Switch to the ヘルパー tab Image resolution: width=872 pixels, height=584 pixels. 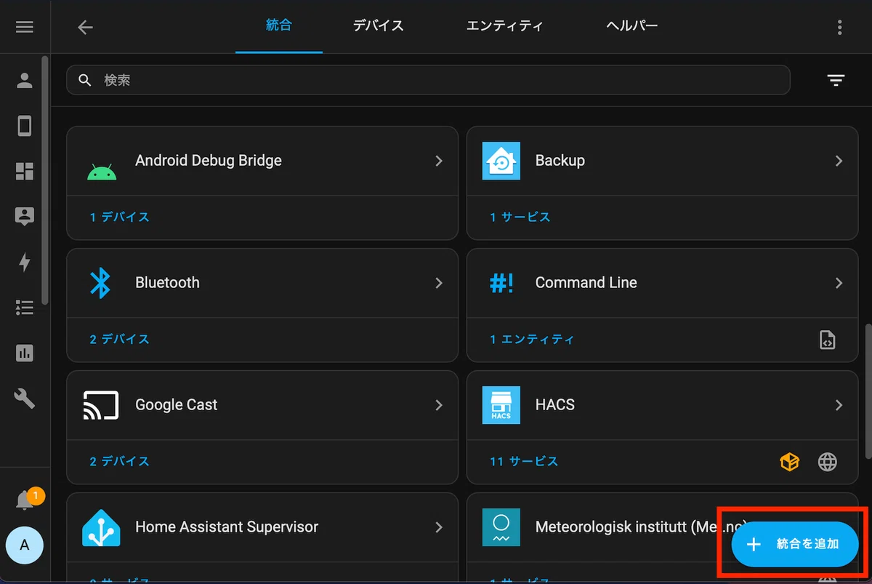(x=631, y=26)
